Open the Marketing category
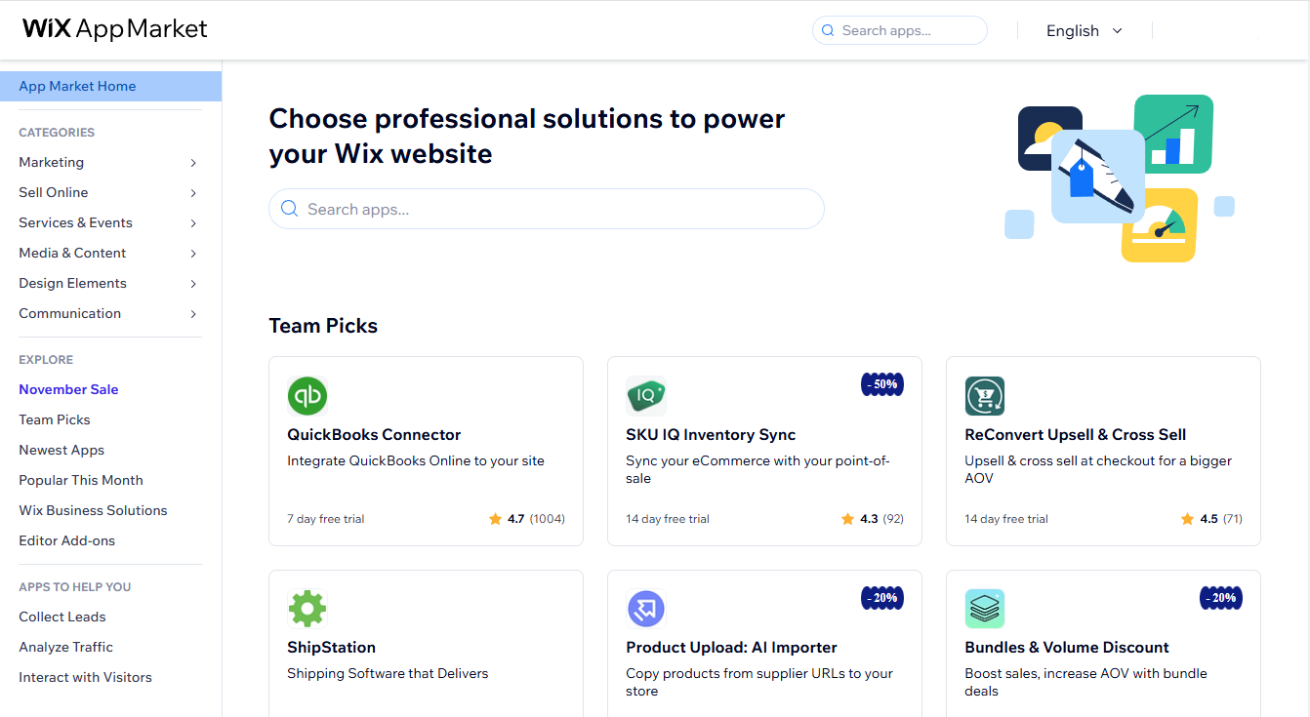1310x717 pixels. coord(51,162)
